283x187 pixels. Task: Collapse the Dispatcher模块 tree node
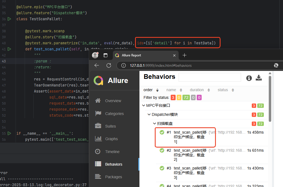point(149,114)
